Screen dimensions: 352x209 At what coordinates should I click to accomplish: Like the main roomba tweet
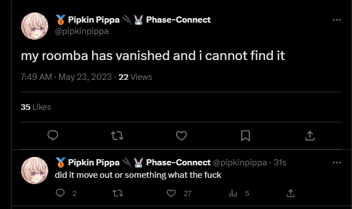[x=181, y=135]
